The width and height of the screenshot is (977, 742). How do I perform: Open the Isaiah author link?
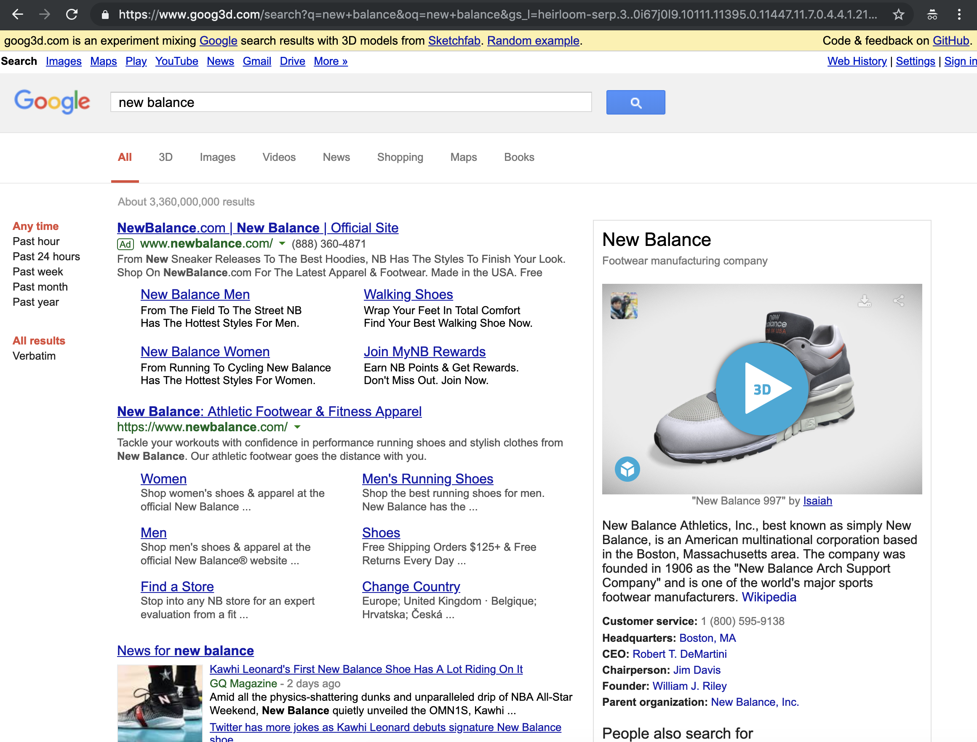(x=817, y=501)
